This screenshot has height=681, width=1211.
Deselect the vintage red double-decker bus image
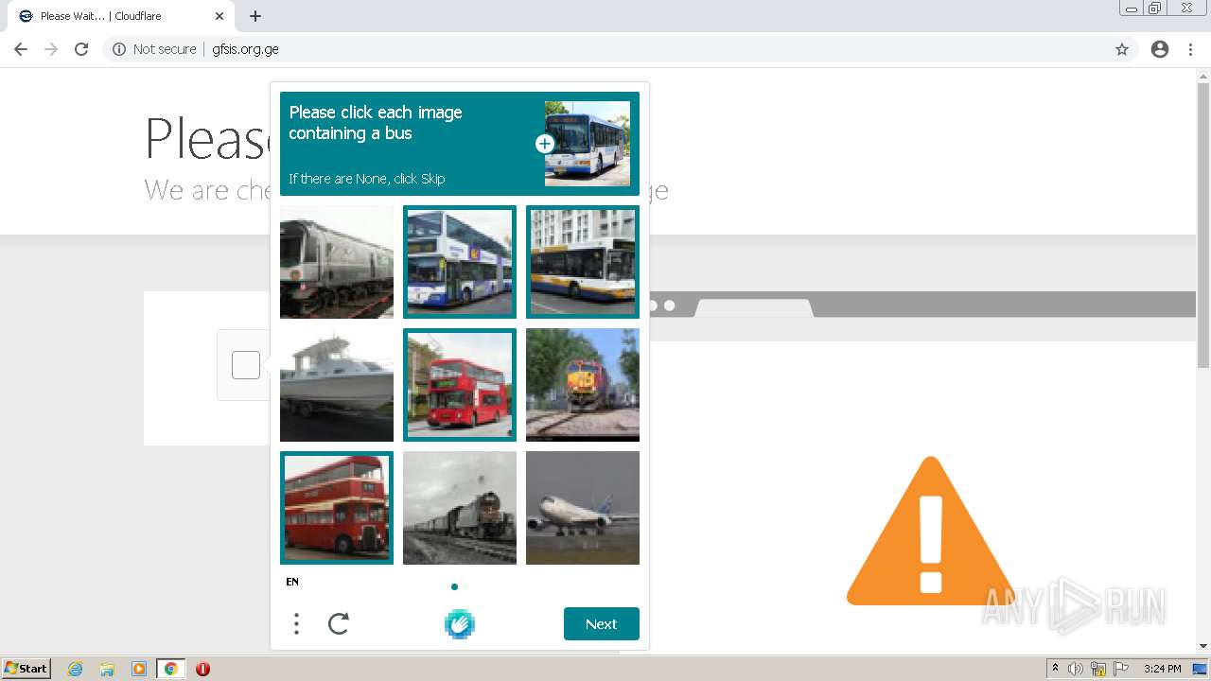click(337, 508)
